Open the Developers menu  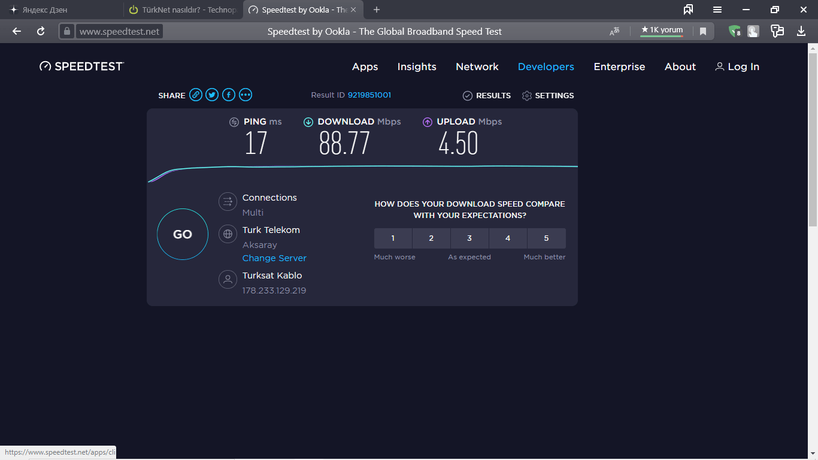click(x=546, y=66)
